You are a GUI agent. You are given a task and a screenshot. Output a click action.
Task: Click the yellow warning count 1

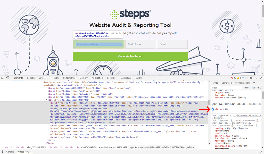pos(239,78)
